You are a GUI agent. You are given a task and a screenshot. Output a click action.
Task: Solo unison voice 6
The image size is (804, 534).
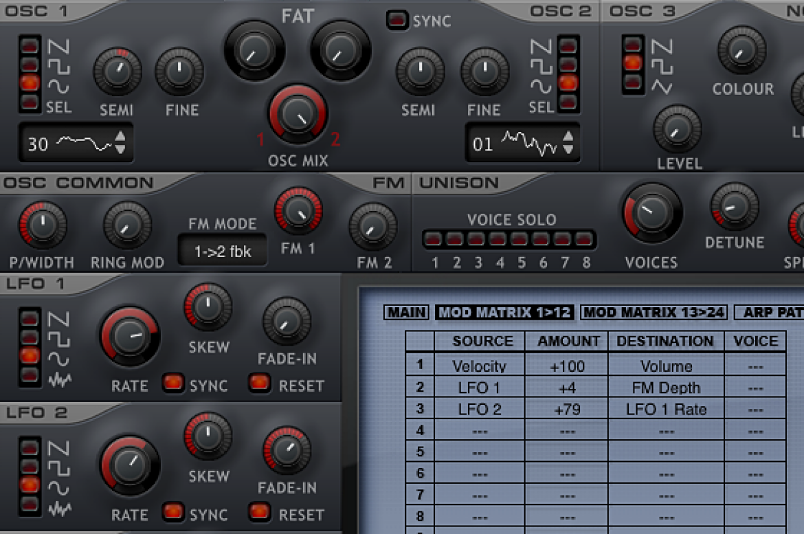541,239
